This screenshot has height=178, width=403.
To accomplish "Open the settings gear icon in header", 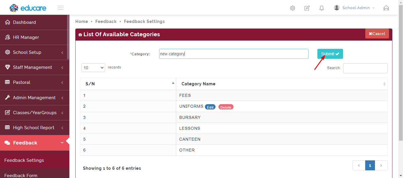I will [x=293, y=8].
